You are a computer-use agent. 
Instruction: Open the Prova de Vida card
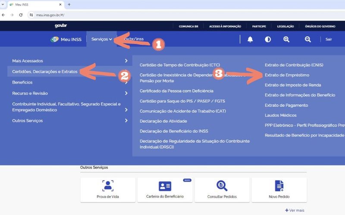click(108, 190)
